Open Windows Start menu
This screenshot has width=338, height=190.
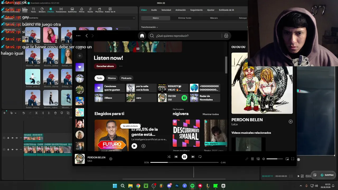click(115, 186)
